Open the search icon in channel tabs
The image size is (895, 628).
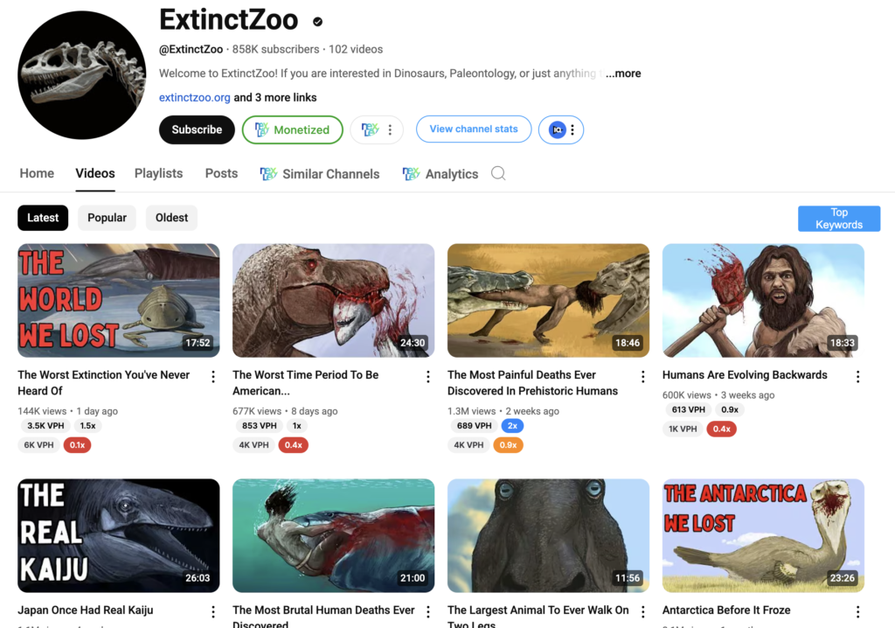tap(498, 173)
